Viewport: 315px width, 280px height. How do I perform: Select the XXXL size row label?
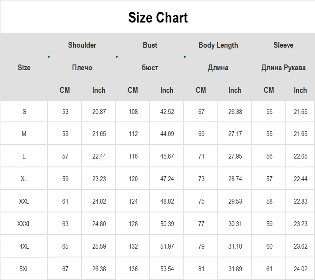coord(24,224)
